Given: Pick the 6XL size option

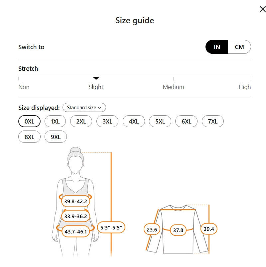Looking at the screenshot, I should [186, 122].
